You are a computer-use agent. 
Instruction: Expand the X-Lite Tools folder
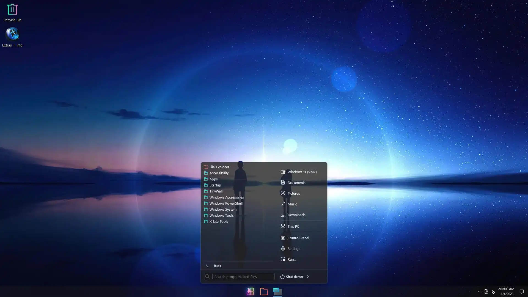219,221
